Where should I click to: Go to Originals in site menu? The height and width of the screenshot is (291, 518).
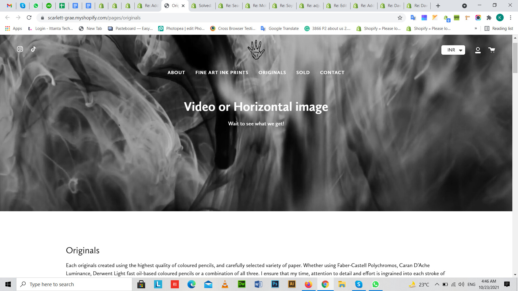272,72
